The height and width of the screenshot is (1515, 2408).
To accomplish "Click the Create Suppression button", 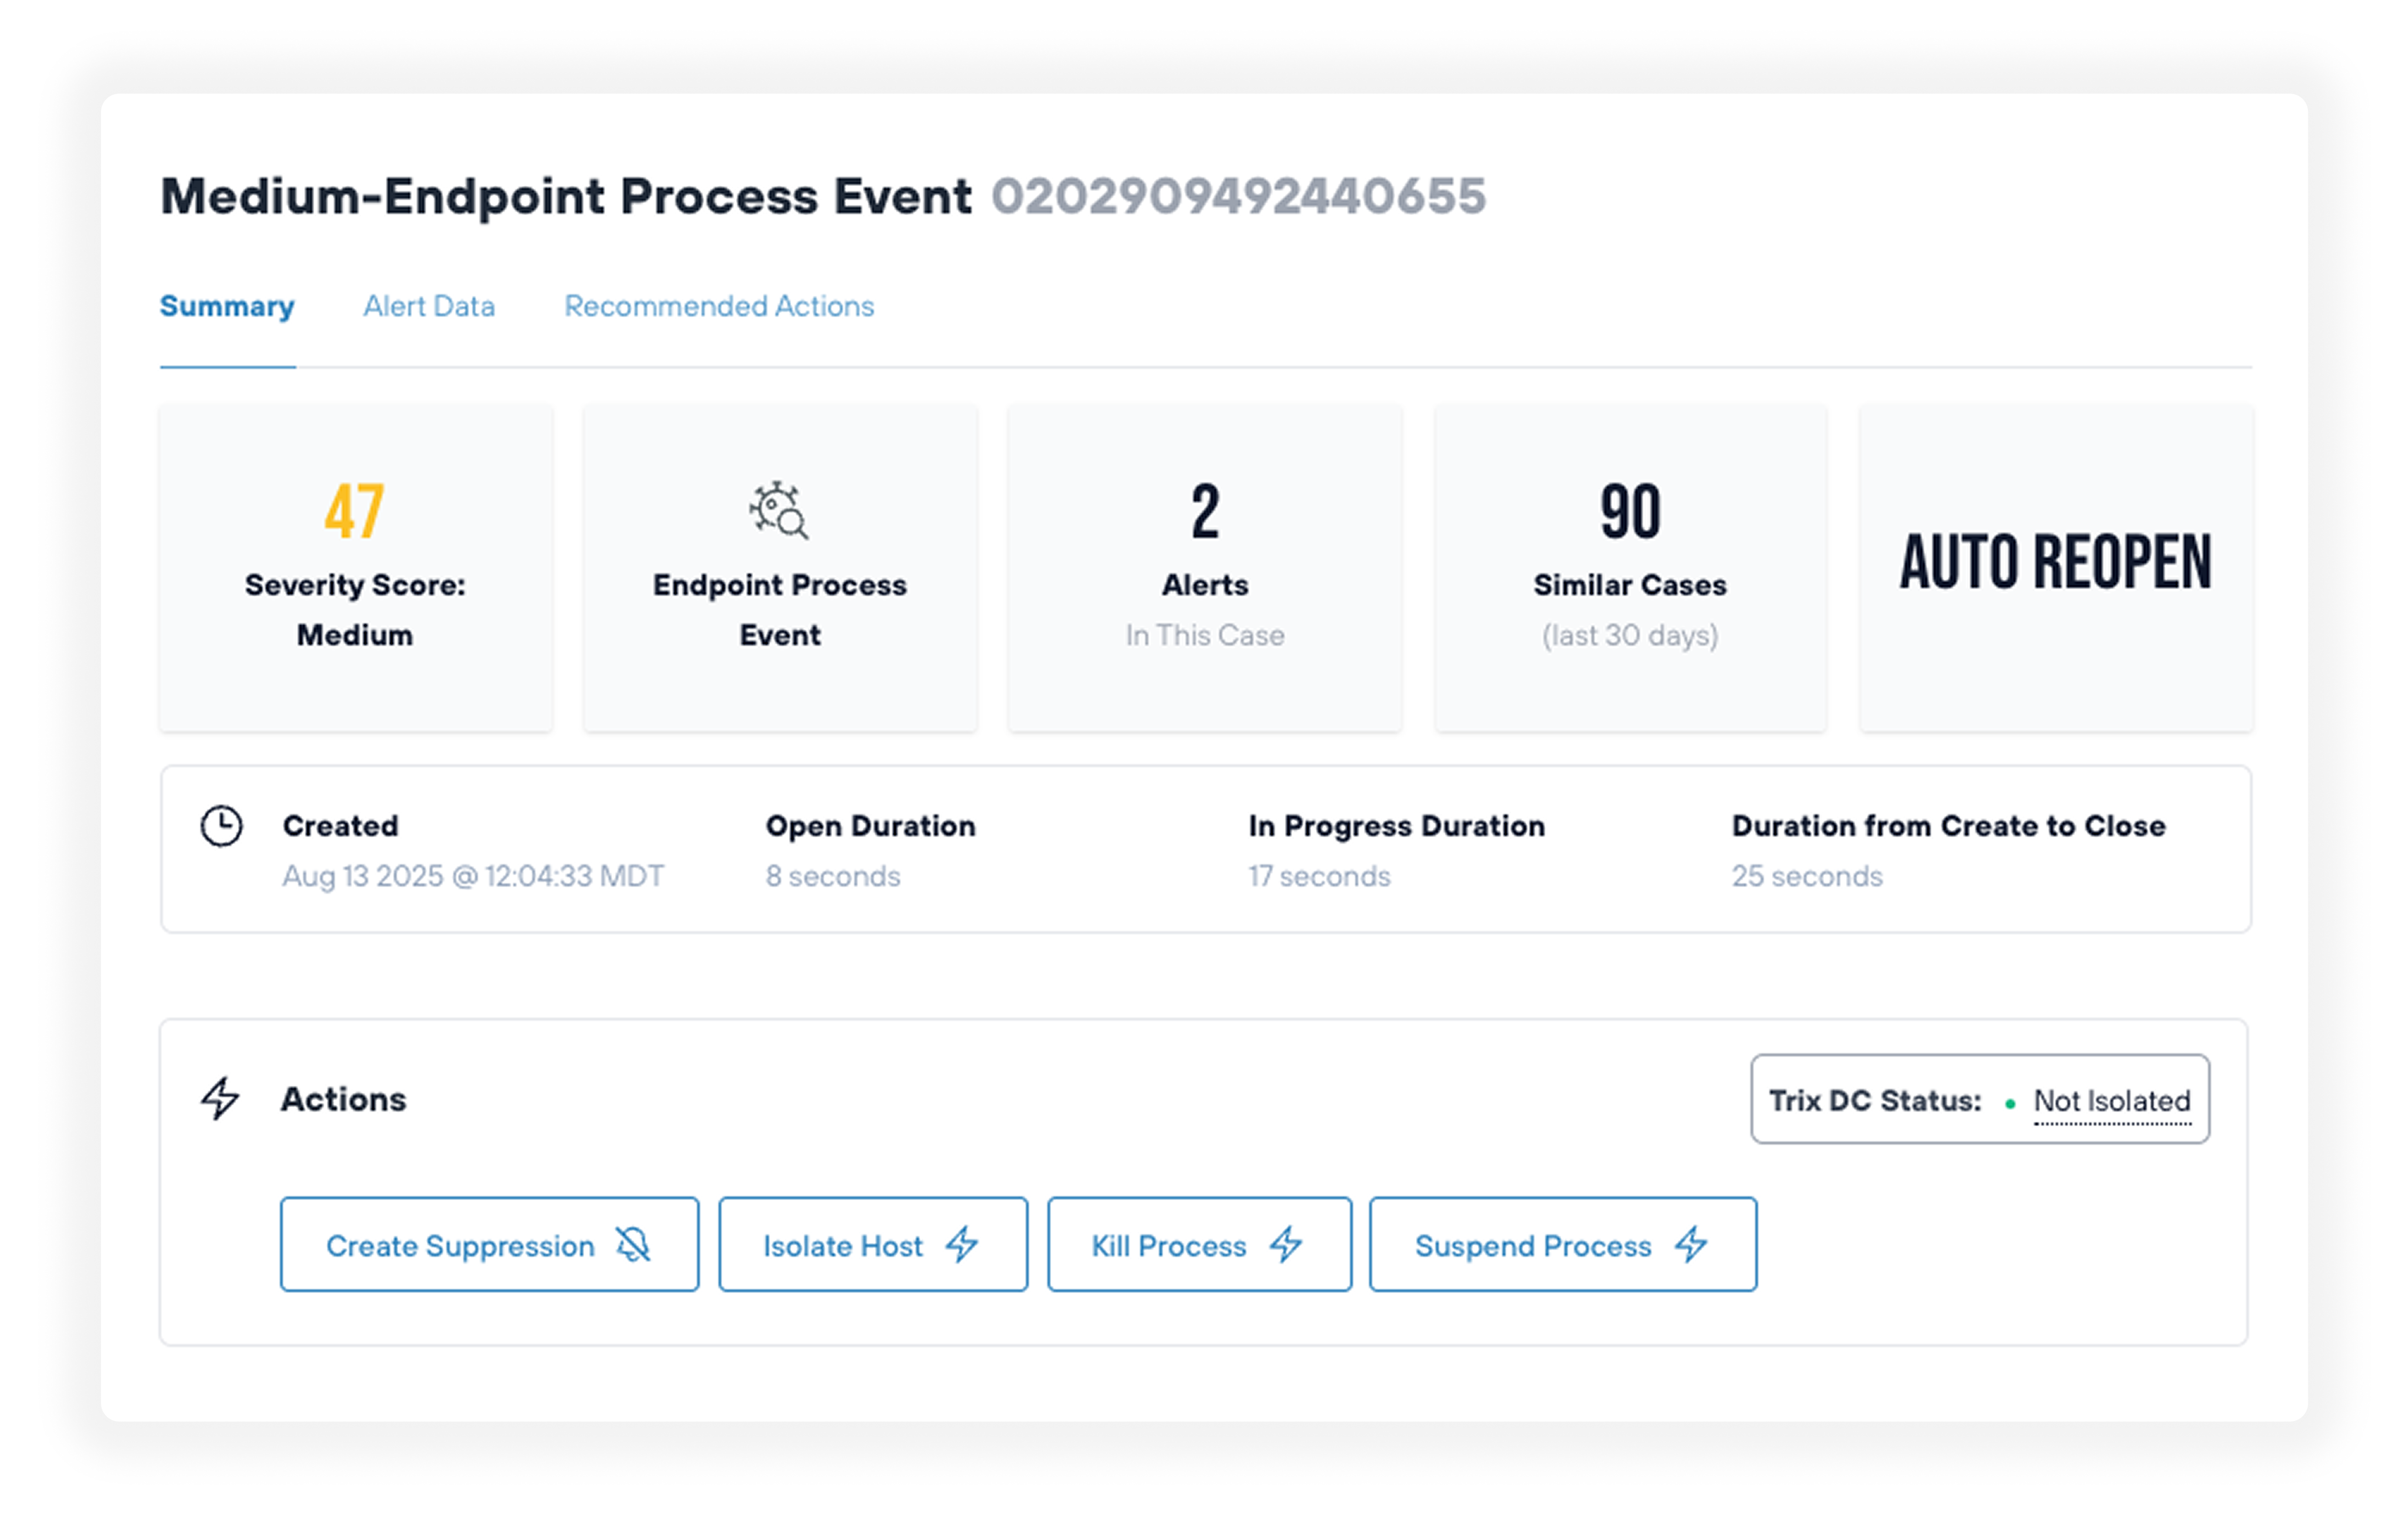I will [489, 1245].
